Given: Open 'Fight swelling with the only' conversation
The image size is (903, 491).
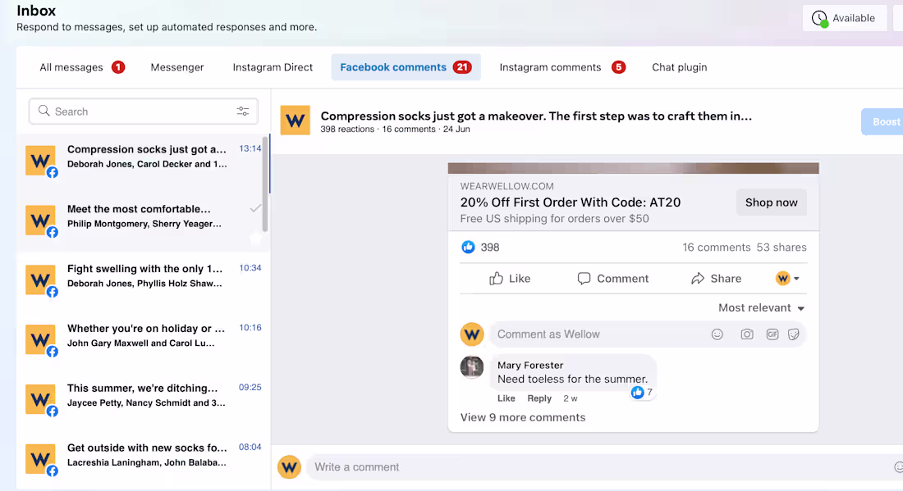Looking at the screenshot, I should pyautogui.click(x=144, y=280).
